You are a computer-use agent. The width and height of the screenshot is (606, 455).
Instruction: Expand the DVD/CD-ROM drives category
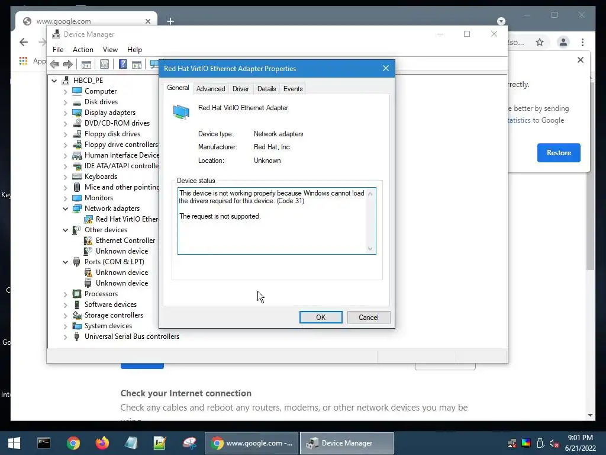65,123
